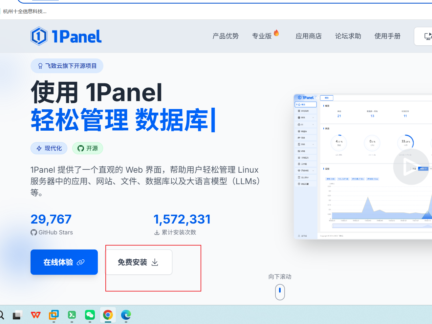Play the 1Panel dashboard demo video
The image size is (432, 324).
[x=411, y=167]
